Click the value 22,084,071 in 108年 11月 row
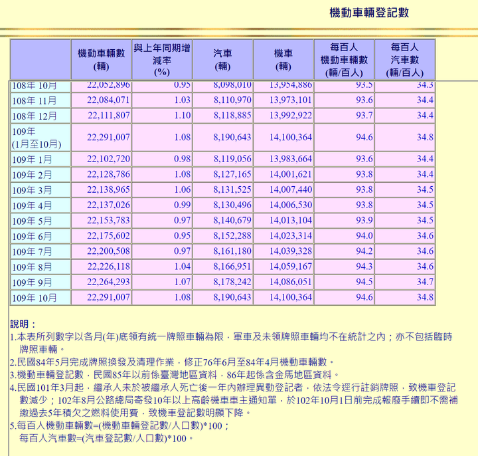This screenshot has height=456, width=478. pos(108,100)
